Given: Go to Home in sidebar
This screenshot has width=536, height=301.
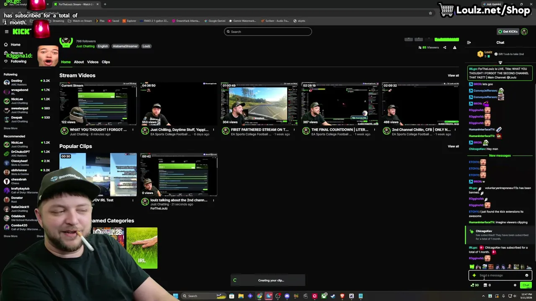Looking at the screenshot, I should [15, 44].
